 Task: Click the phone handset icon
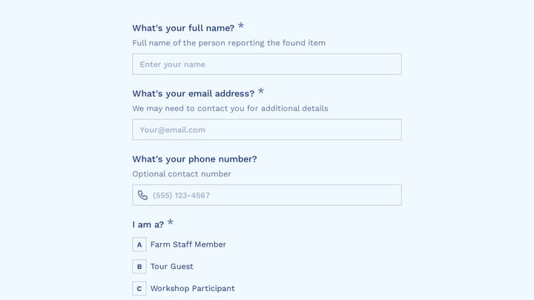[142, 196]
